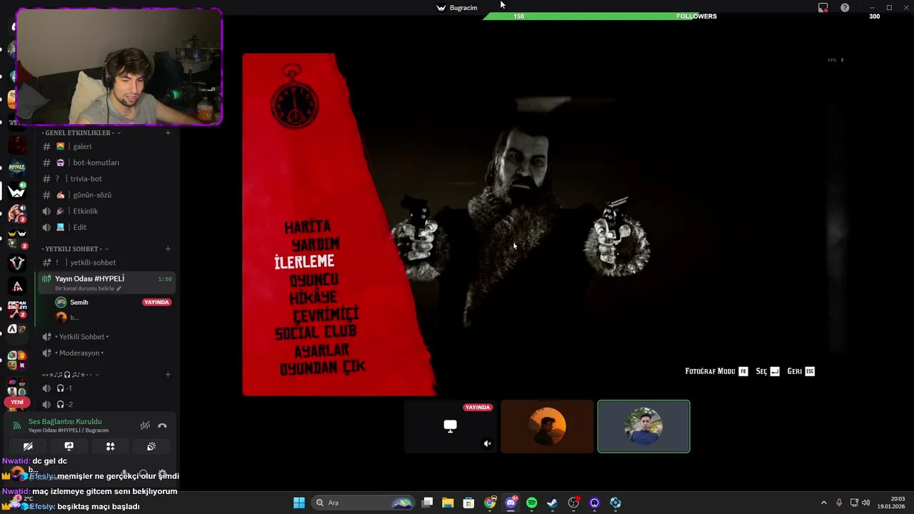Click 'Ses Bağlantısı Kuruldu' connection status
This screenshot has width=914, height=514.
coord(65,422)
